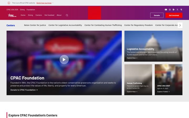Select Center for Regulatory Freedom tab
This screenshot has width=189, height=118.
(x=139, y=25)
